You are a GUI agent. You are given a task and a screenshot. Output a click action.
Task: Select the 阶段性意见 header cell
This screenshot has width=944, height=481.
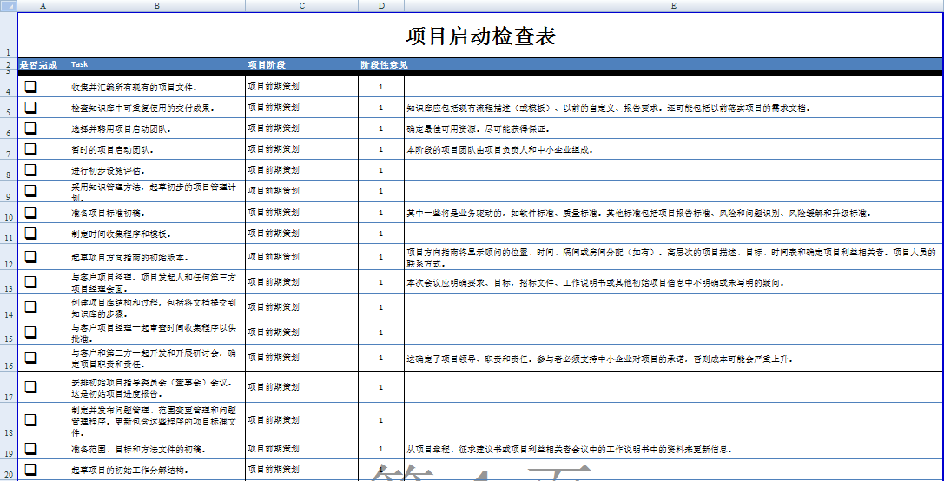point(381,64)
